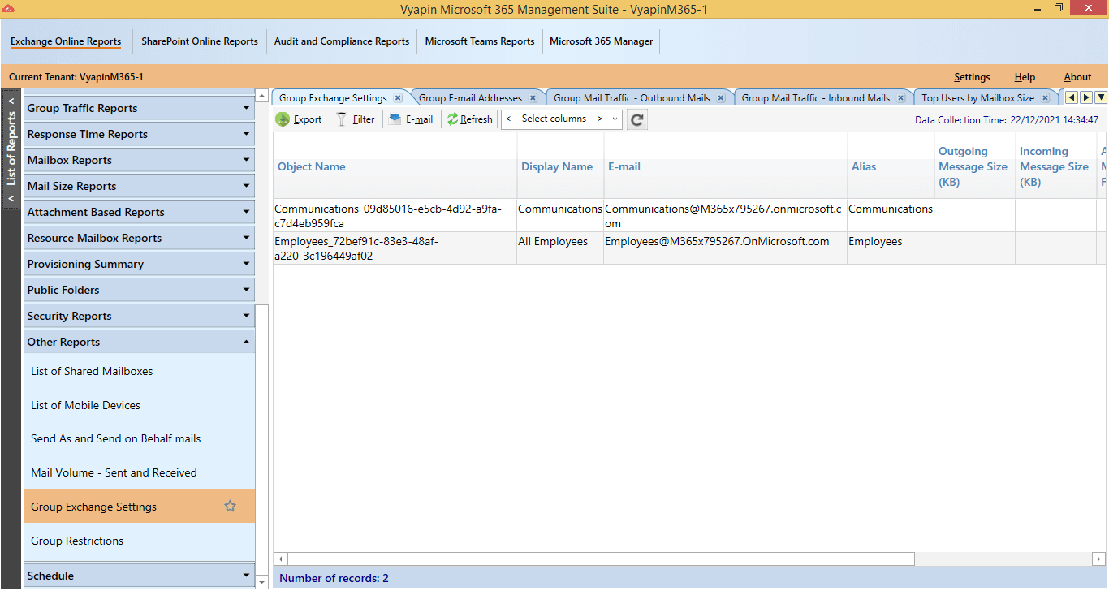Expand Mailbox Reports section

[139, 160]
